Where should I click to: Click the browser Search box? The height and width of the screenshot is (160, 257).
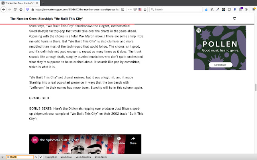[x=176, y=10]
